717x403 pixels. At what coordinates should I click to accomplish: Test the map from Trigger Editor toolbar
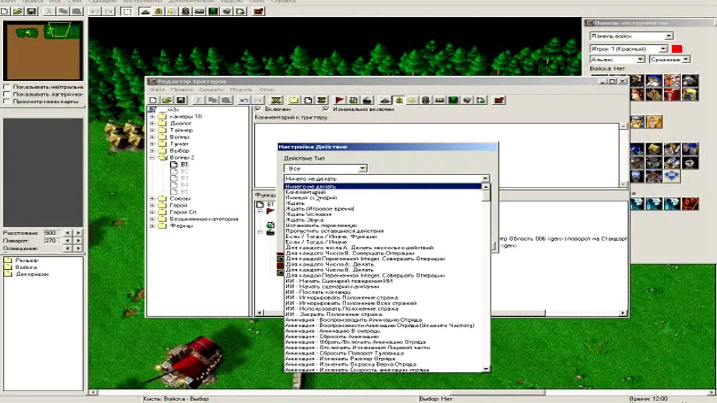(499, 100)
